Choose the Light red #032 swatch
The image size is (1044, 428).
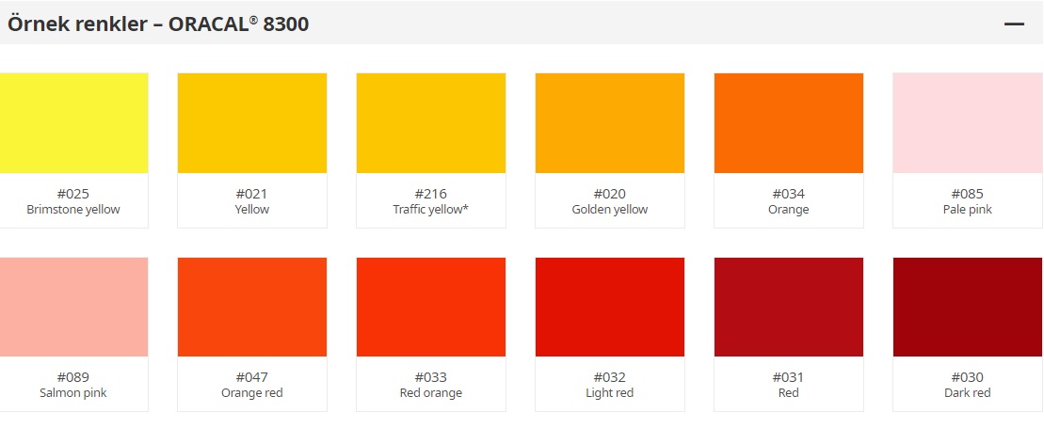tap(610, 307)
